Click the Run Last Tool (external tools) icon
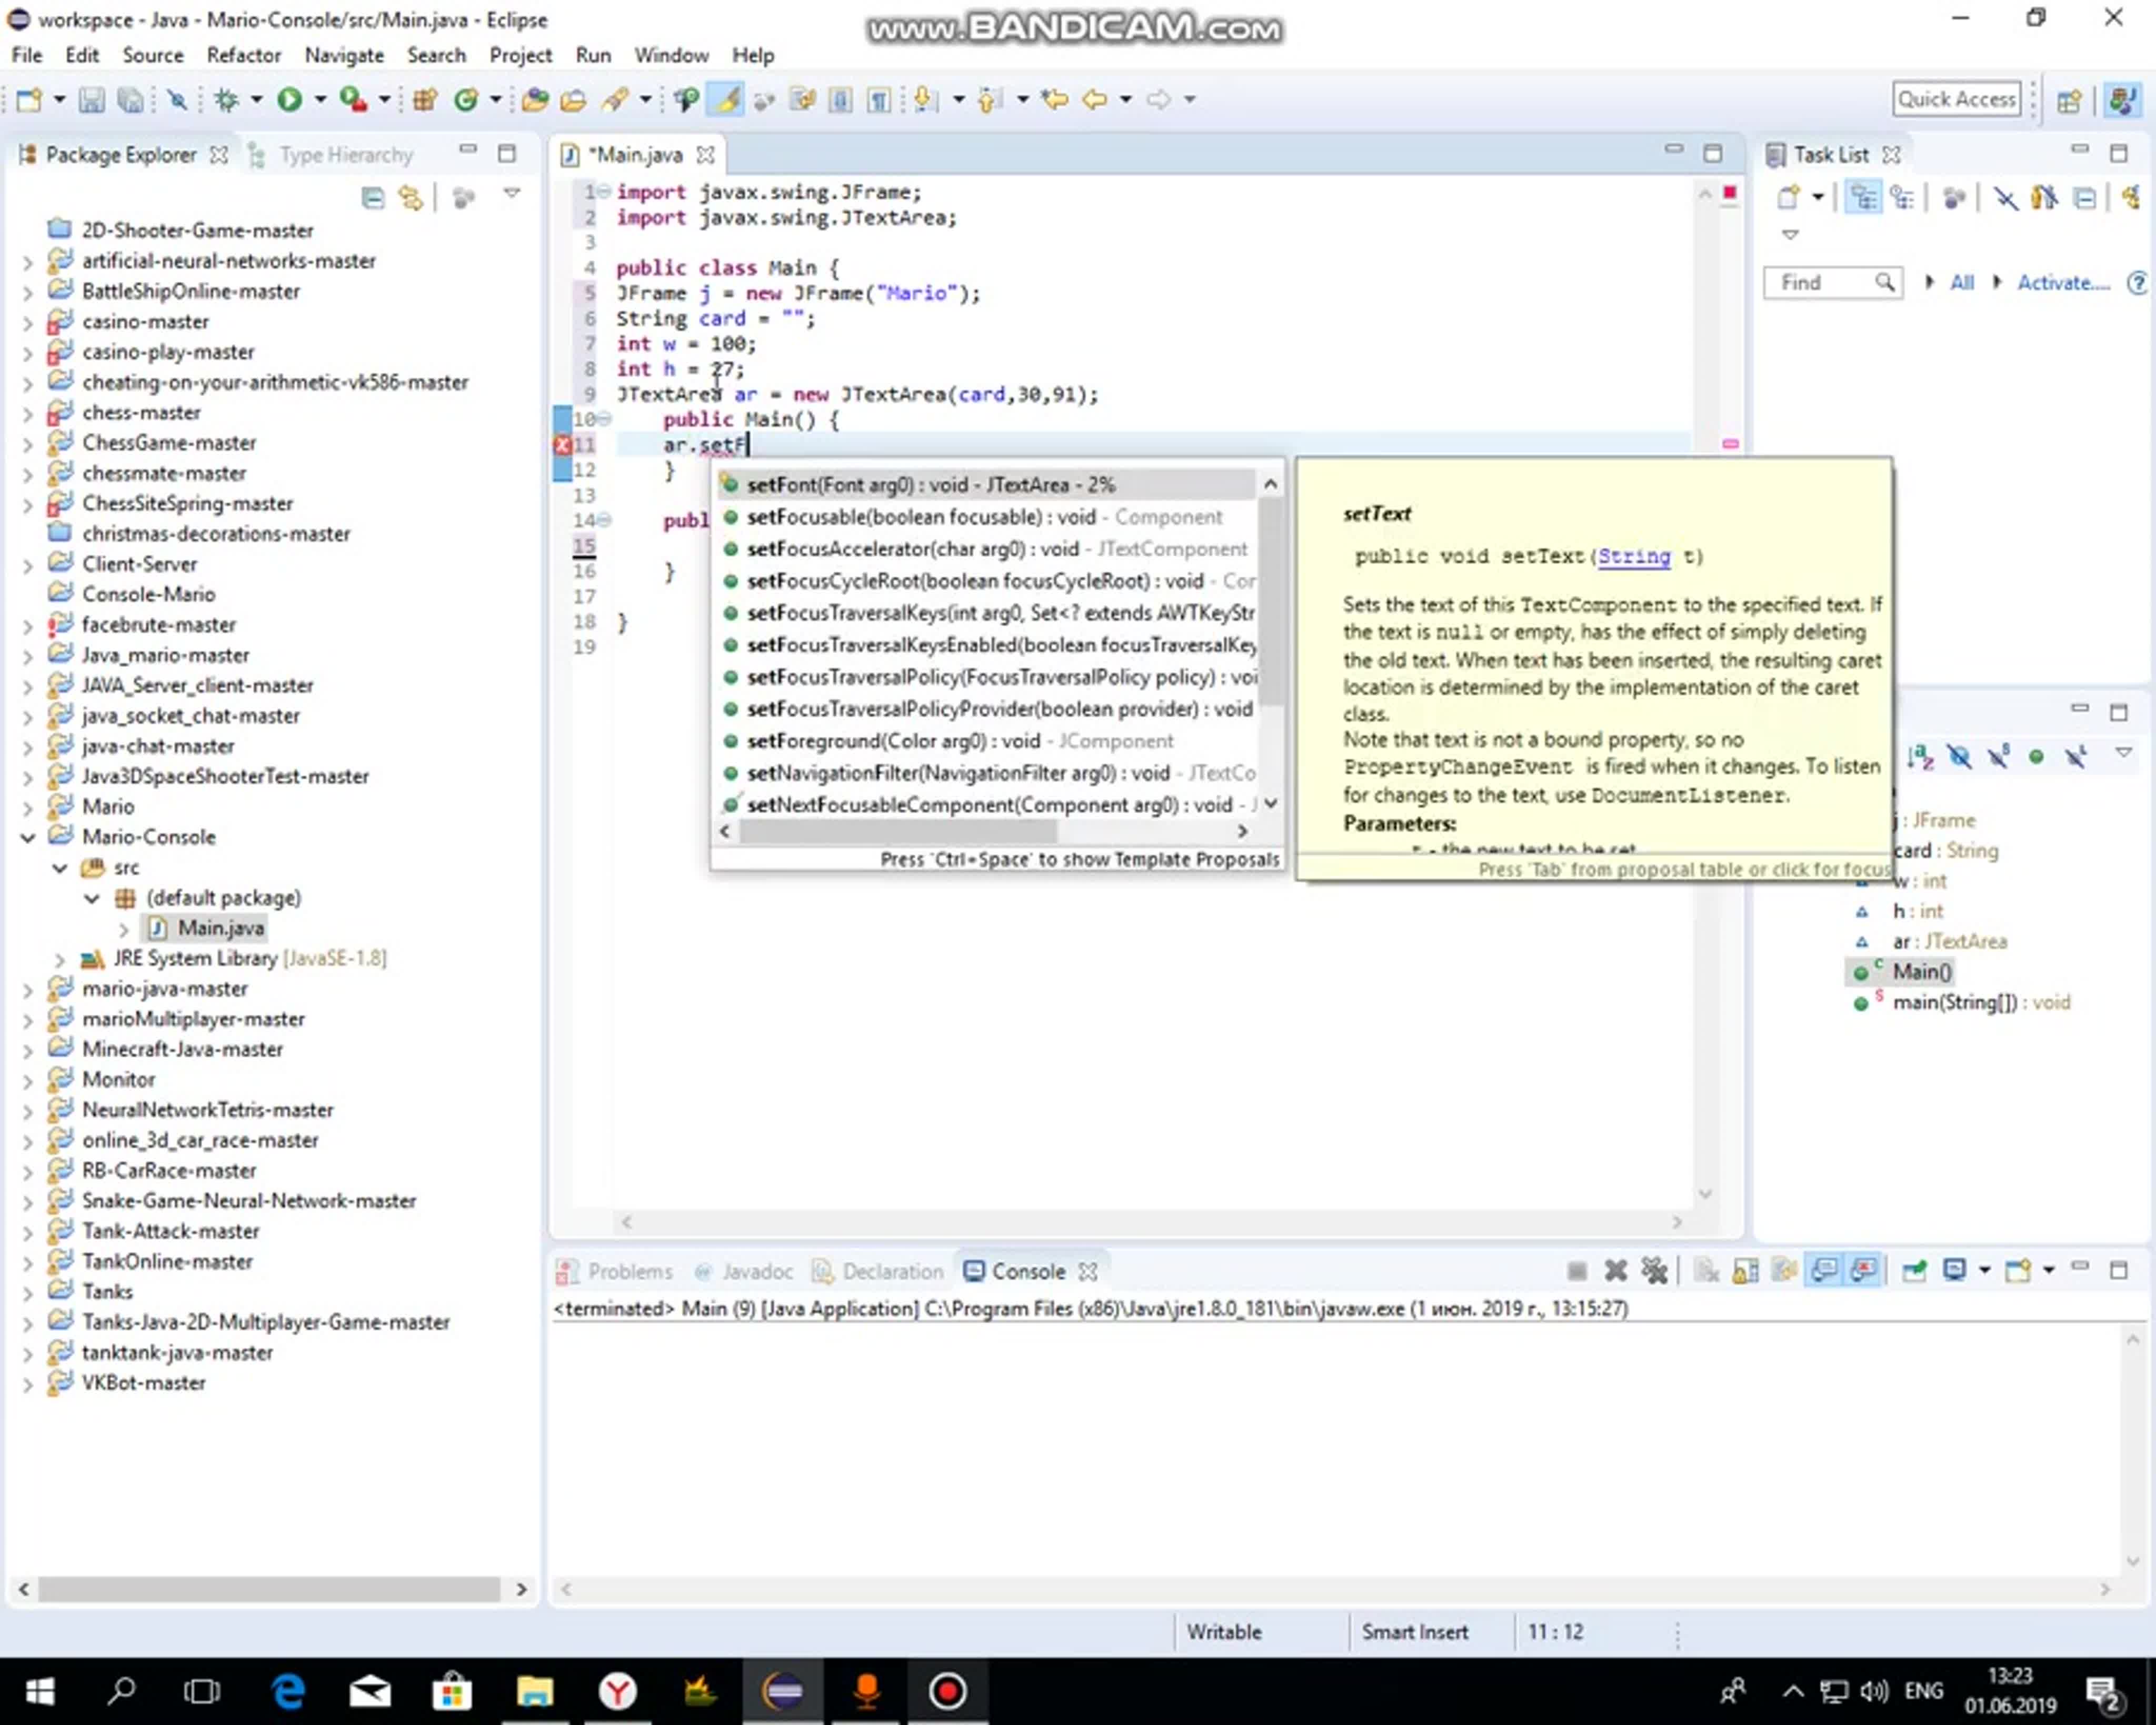2156x1725 pixels. (x=352, y=99)
